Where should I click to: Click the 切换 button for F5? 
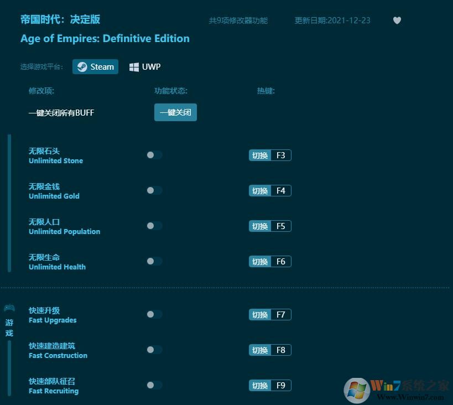260,226
